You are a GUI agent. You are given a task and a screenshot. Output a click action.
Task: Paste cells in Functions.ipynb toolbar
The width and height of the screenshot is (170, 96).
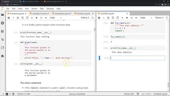pyautogui.click(x=27, y=18)
